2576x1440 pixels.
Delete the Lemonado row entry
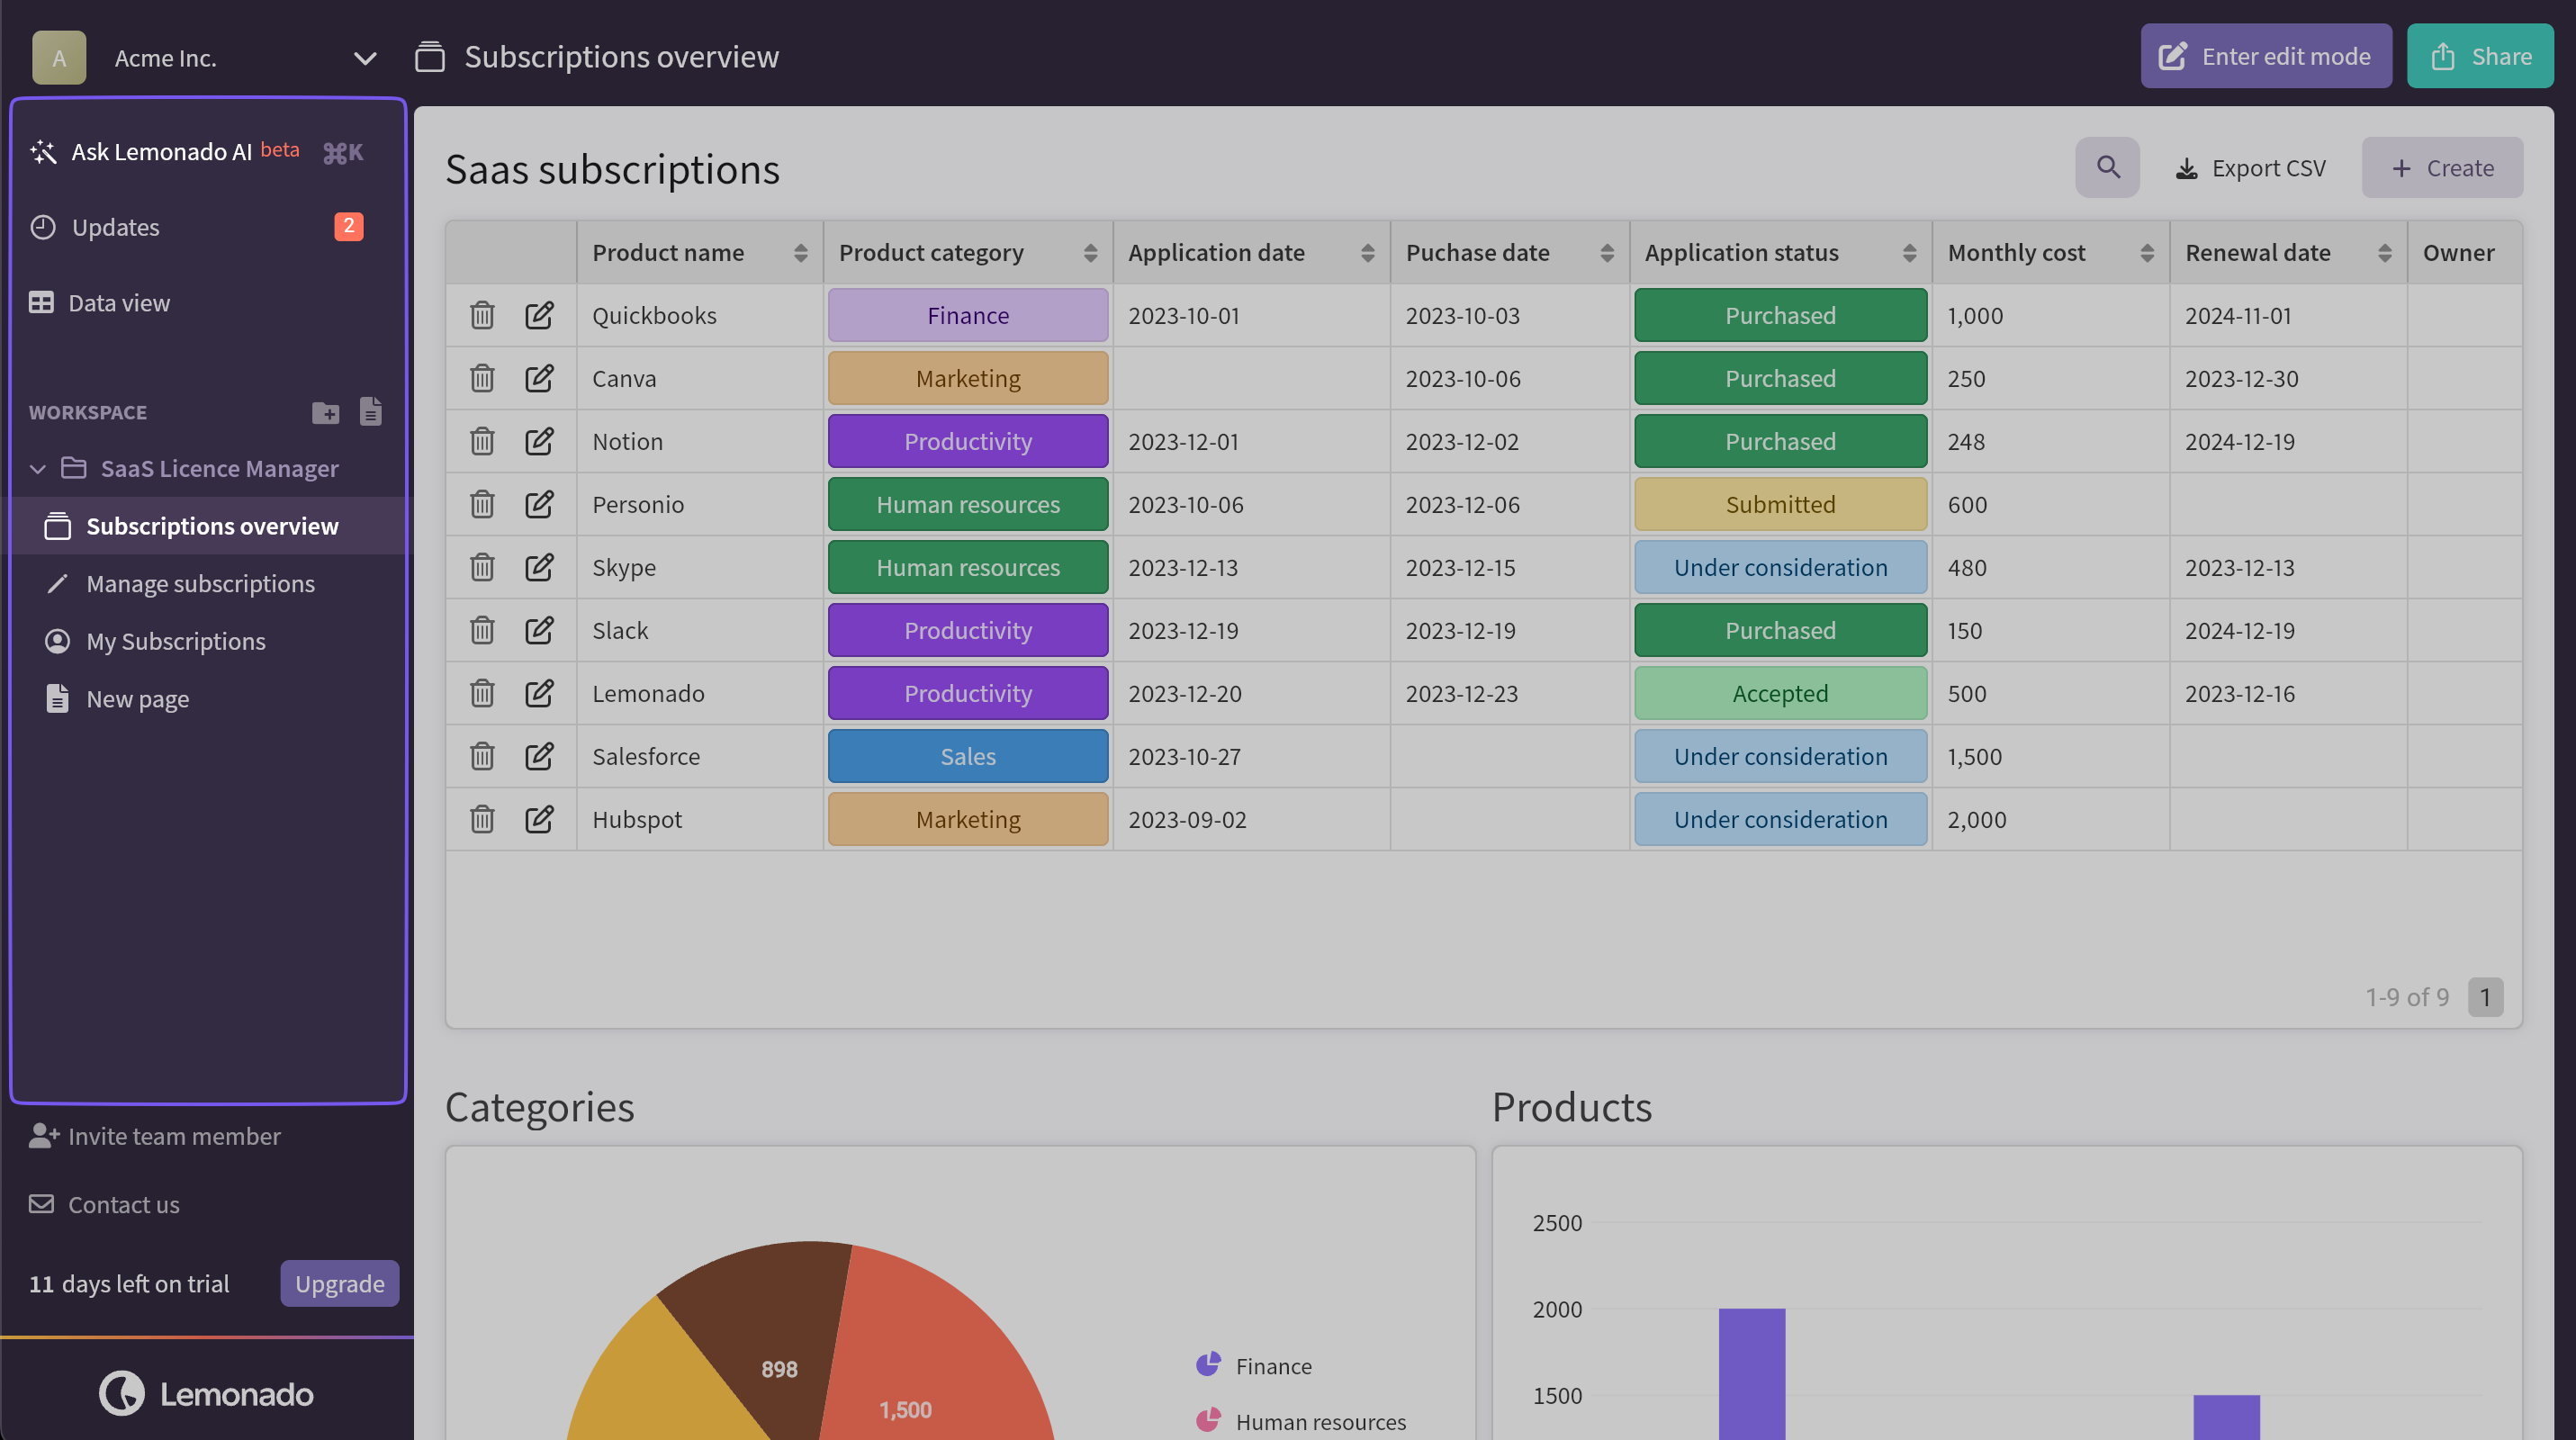482,693
